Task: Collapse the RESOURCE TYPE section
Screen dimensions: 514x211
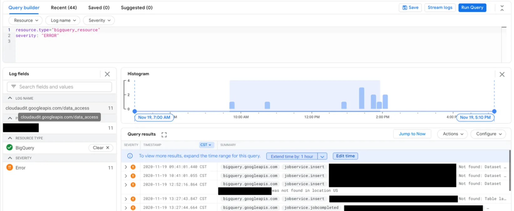Action: (x=10, y=138)
